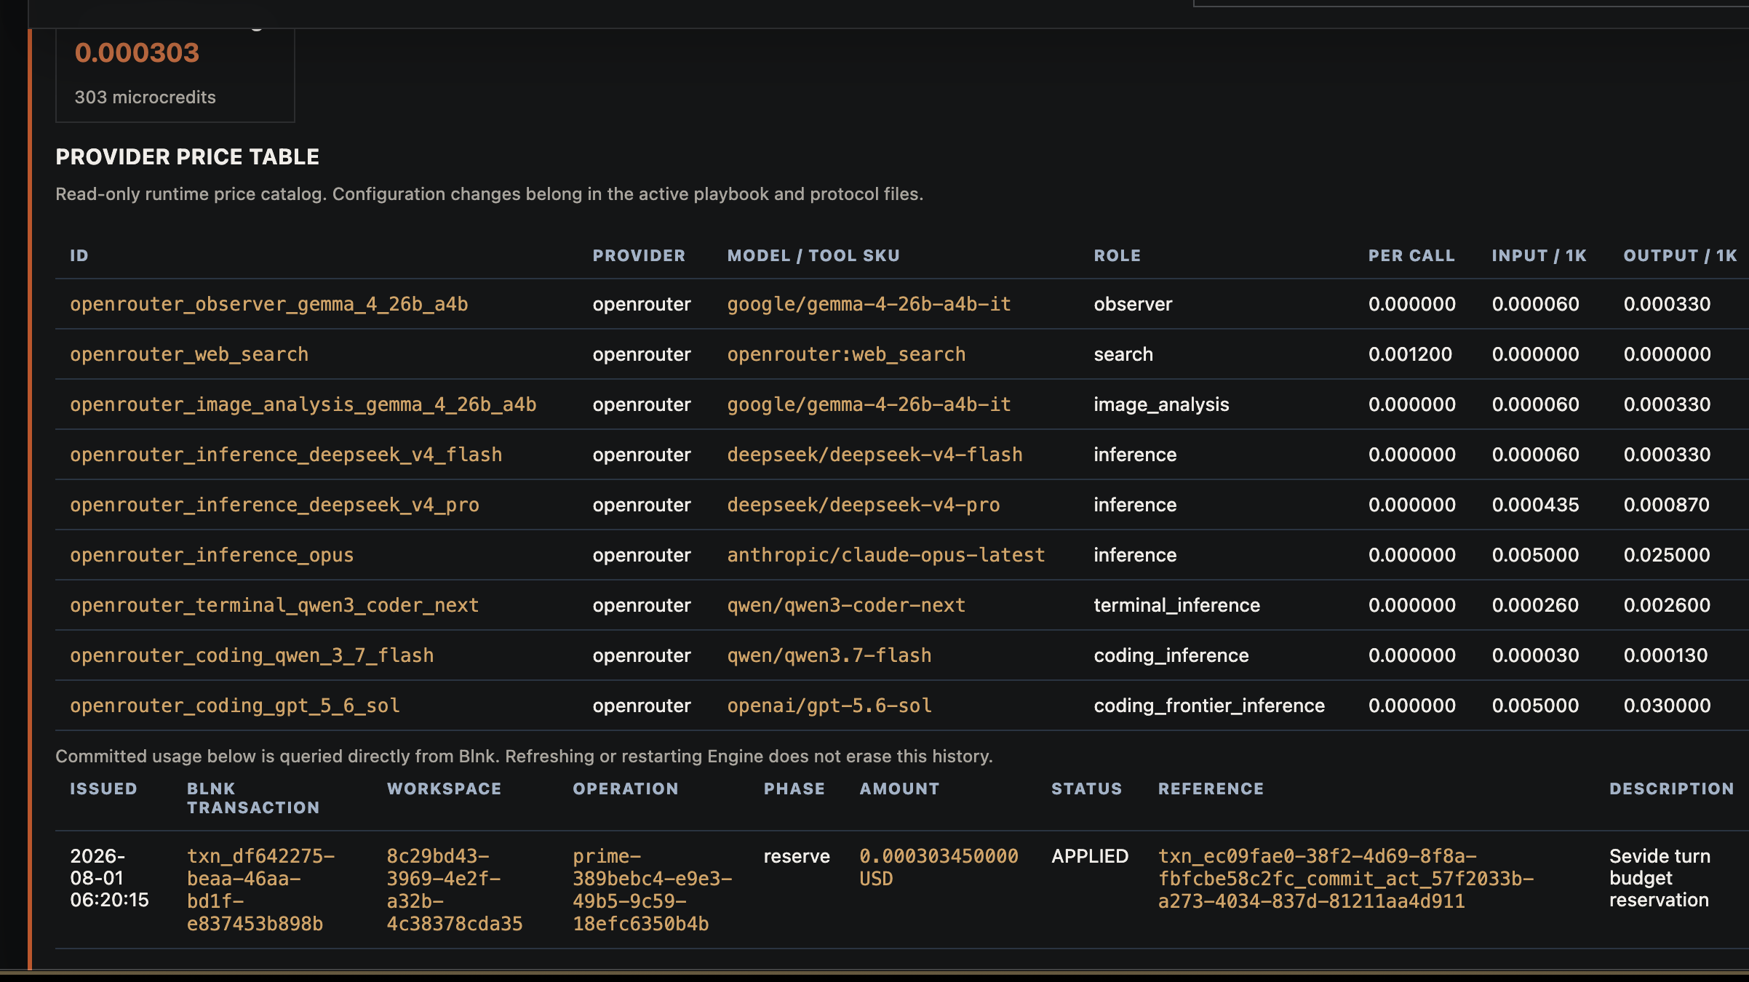Click the deepseek/deepseek-v4-pro model SKU
Image resolution: width=1749 pixels, height=982 pixels.
[x=864, y=505]
